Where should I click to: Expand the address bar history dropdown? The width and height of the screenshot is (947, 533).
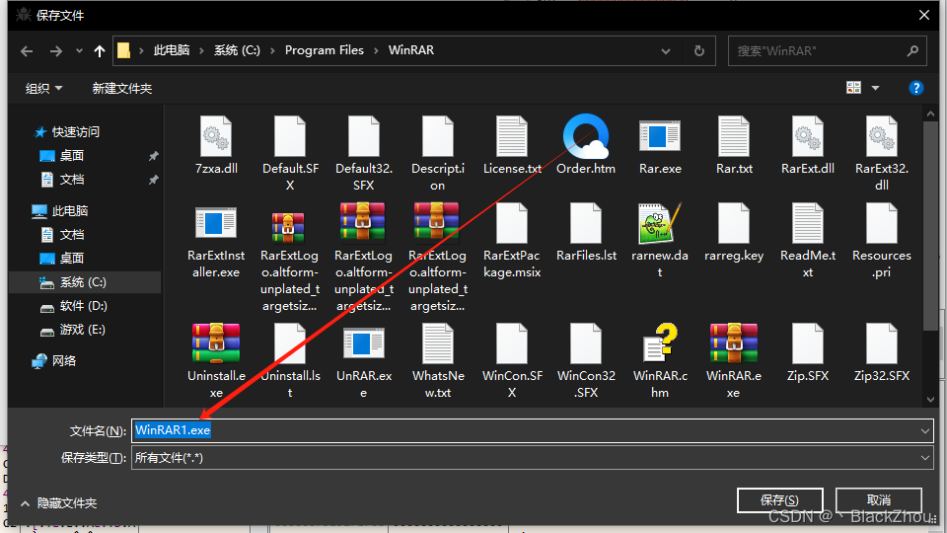(666, 51)
